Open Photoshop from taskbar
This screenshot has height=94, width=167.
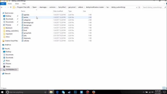point(75,92)
